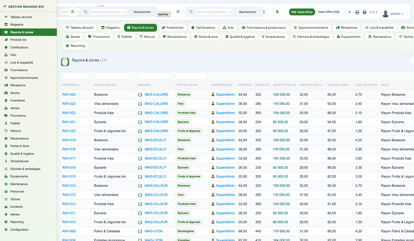Click the Magasins sidebar icon

pos(6,25)
